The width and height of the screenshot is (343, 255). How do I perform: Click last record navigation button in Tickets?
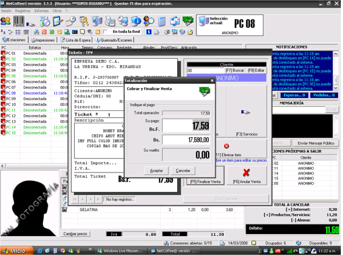(x=98, y=199)
